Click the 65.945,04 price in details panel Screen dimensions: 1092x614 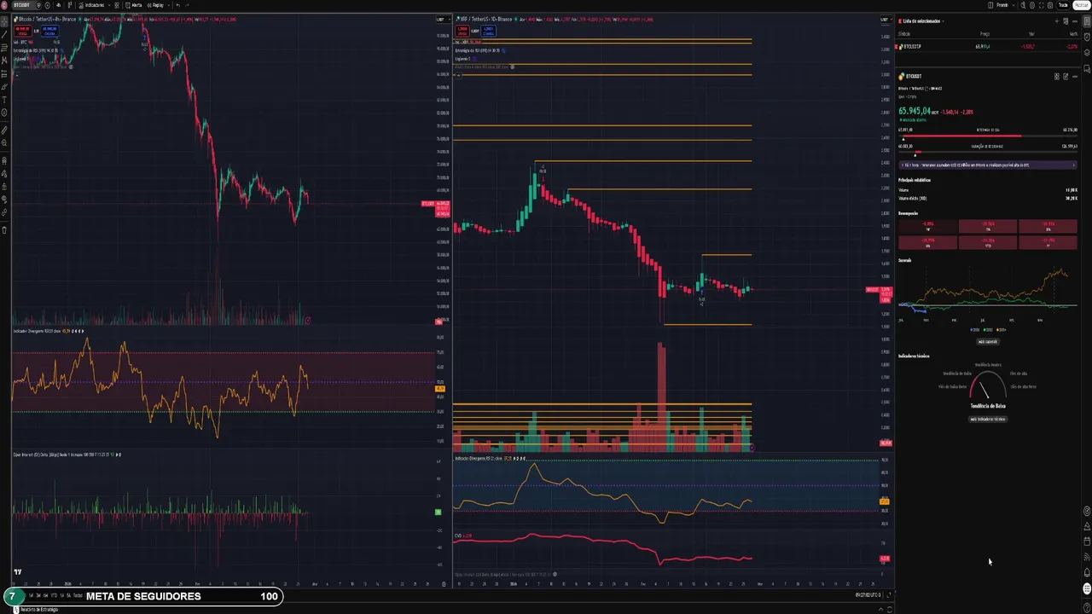coord(915,111)
